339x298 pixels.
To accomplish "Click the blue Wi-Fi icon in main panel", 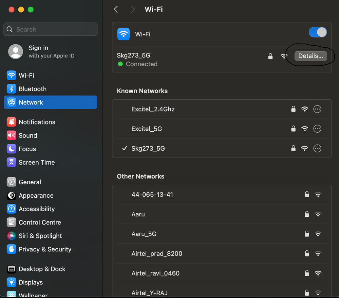I will [124, 34].
